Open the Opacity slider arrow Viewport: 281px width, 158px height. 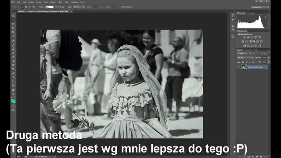click(268, 57)
